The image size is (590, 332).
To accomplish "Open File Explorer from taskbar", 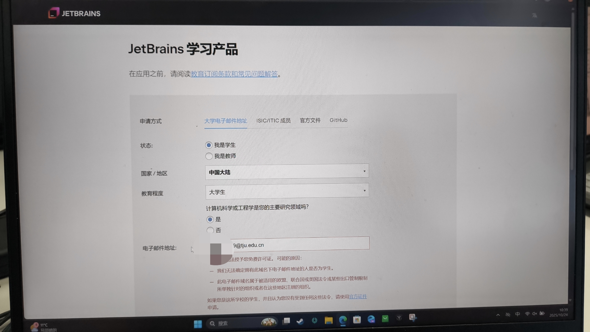I will click(328, 321).
